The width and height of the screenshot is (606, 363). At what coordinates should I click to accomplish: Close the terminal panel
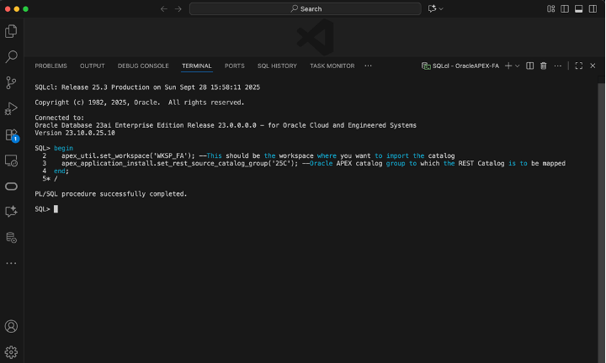pyautogui.click(x=593, y=66)
